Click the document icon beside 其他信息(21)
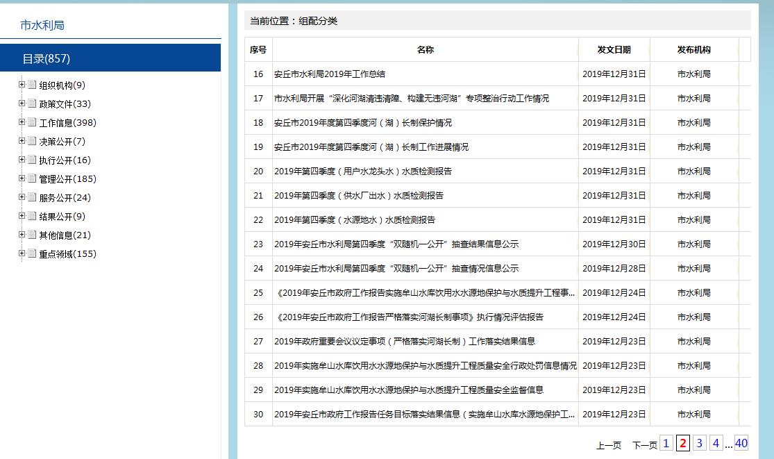The width and height of the screenshot is (774, 459). [x=32, y=235]
